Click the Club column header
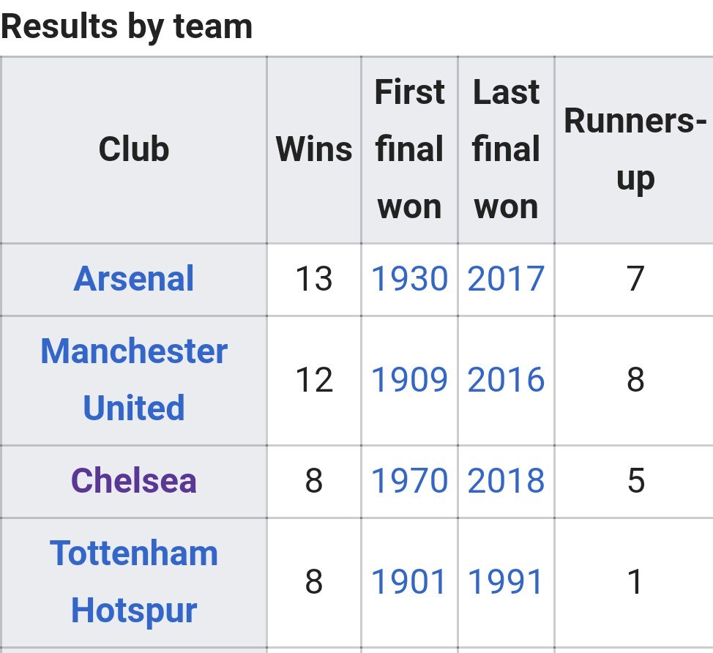Image resolution: width=713 pixels, height=653 pixels. [x=134, y=149]
